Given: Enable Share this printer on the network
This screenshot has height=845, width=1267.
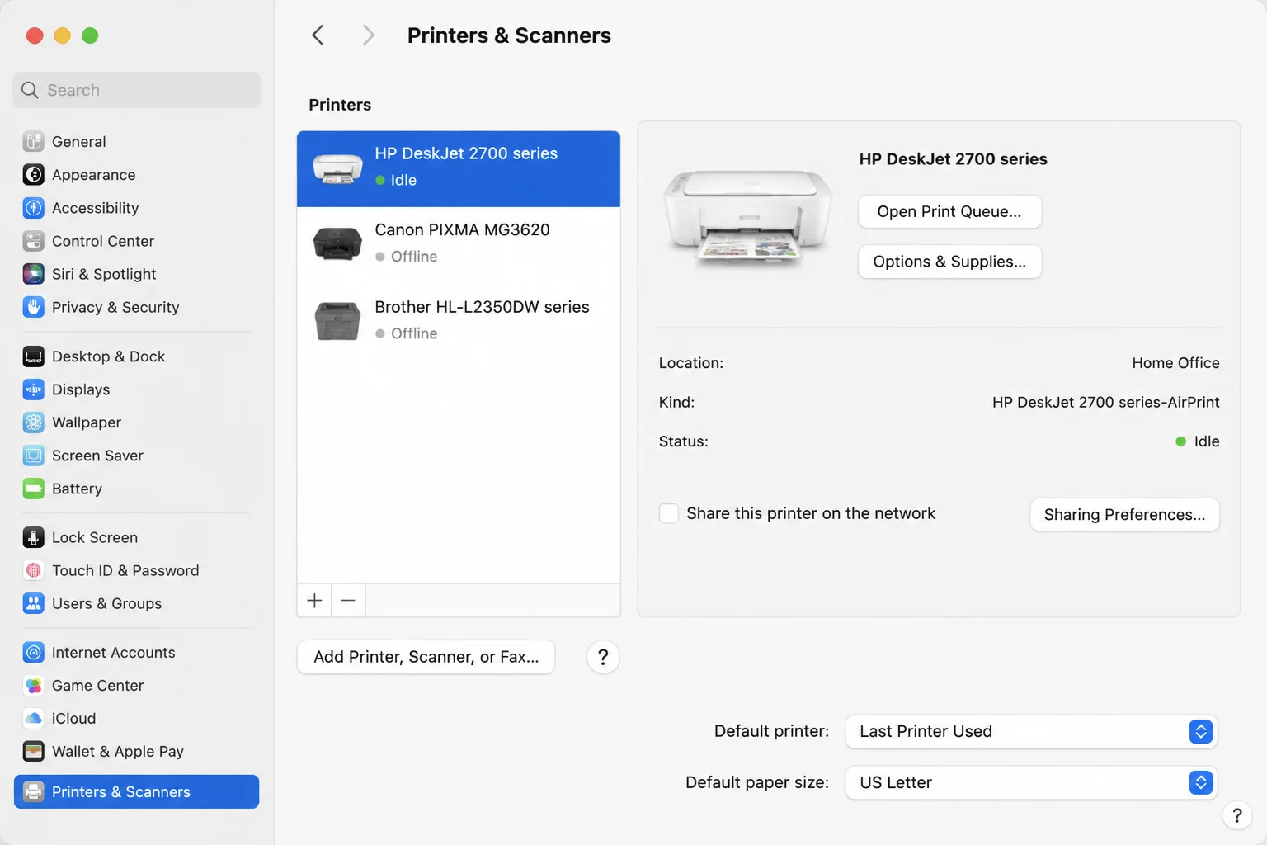Looking at the screenshot, I should click(669, 513).
